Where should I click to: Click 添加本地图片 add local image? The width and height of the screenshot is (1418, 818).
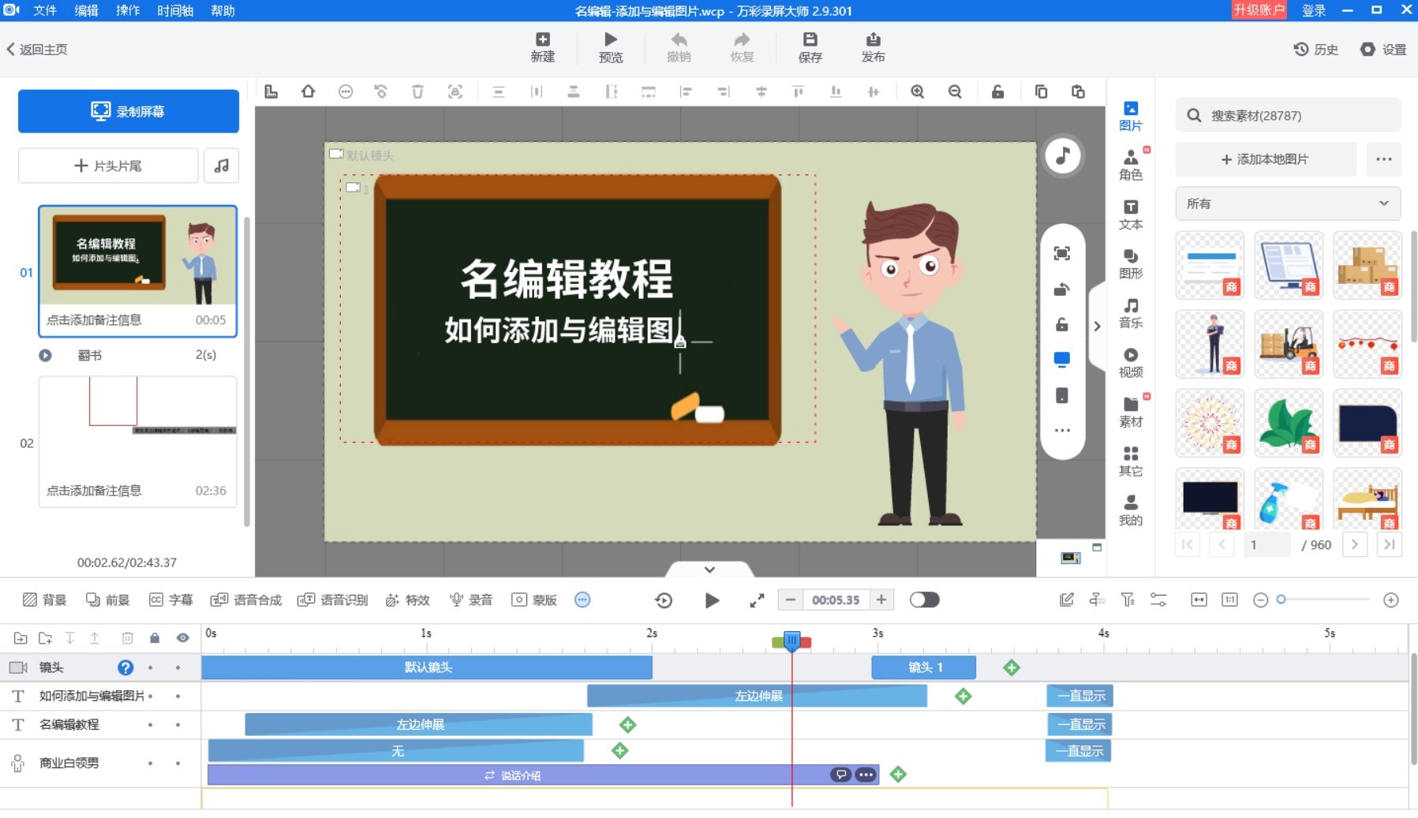[1266, 159]
